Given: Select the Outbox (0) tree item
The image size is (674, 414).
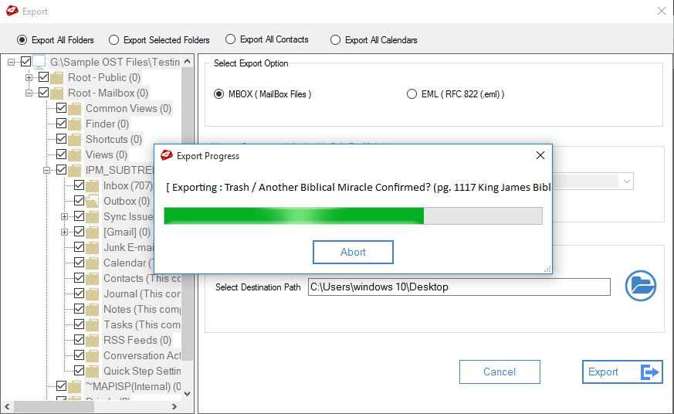Looking at the screenshot, I should click(127, 201).
